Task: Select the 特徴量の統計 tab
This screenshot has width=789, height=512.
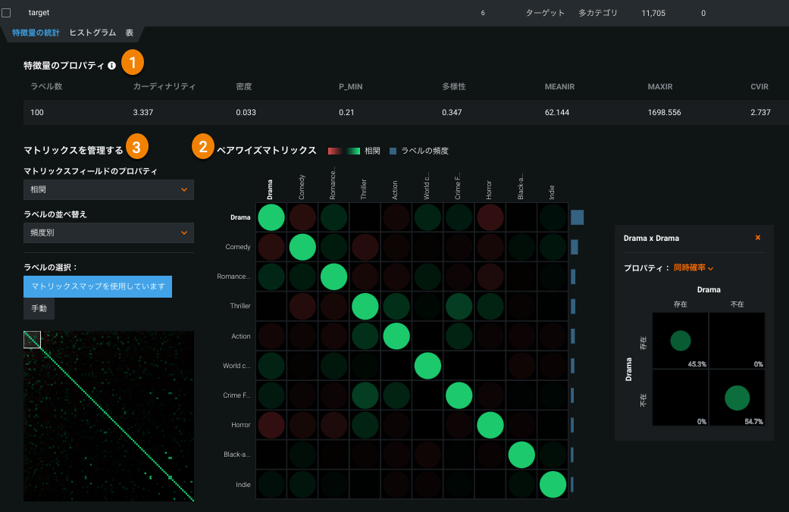Action: (x=36, y=33)
